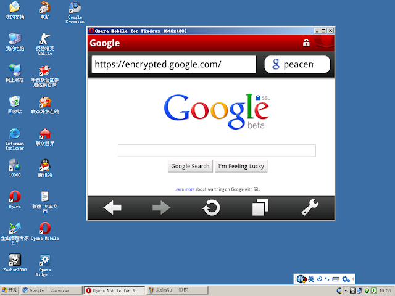The image size is (395, 296).
Task: Open the Learn more link
Action: pos(184,189)
